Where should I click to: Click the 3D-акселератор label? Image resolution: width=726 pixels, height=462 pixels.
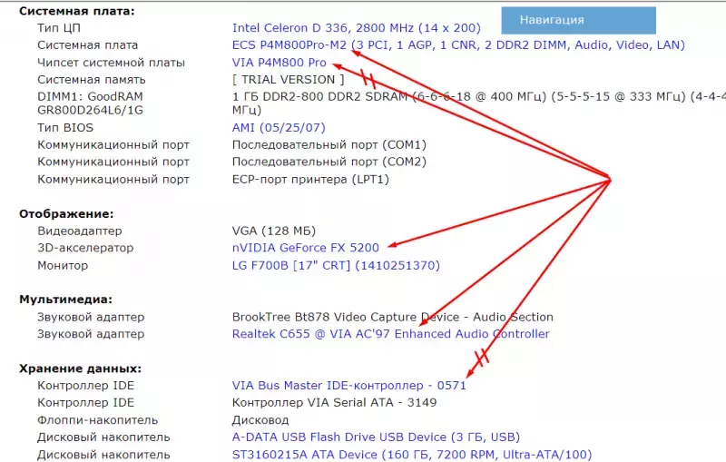[85, 248]
